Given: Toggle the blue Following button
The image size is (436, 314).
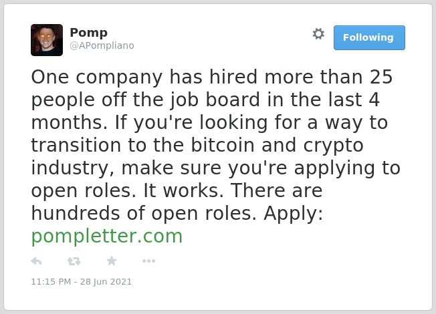Looking at the screenshot, I should coord(369,38).
